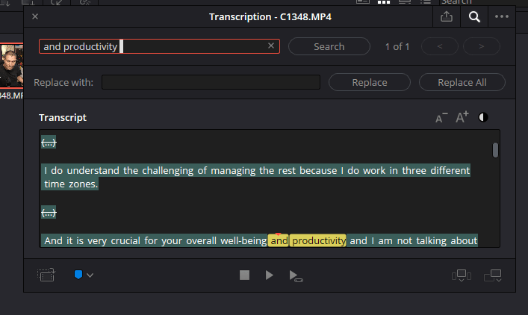Click the search text field
This screenshot has height=315, width=528.
[x=159, y=46]
